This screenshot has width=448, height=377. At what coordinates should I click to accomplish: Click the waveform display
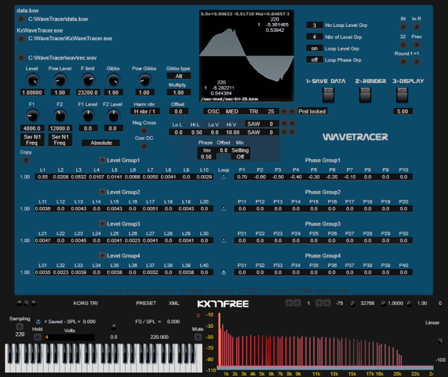point(246,56)
